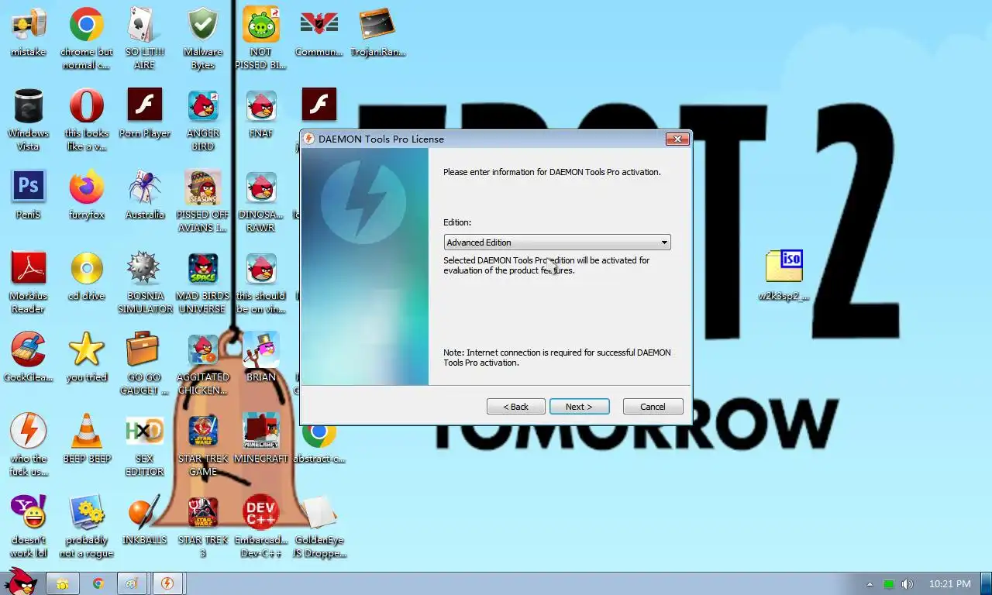Click the green system tray icon

(889, 584)
